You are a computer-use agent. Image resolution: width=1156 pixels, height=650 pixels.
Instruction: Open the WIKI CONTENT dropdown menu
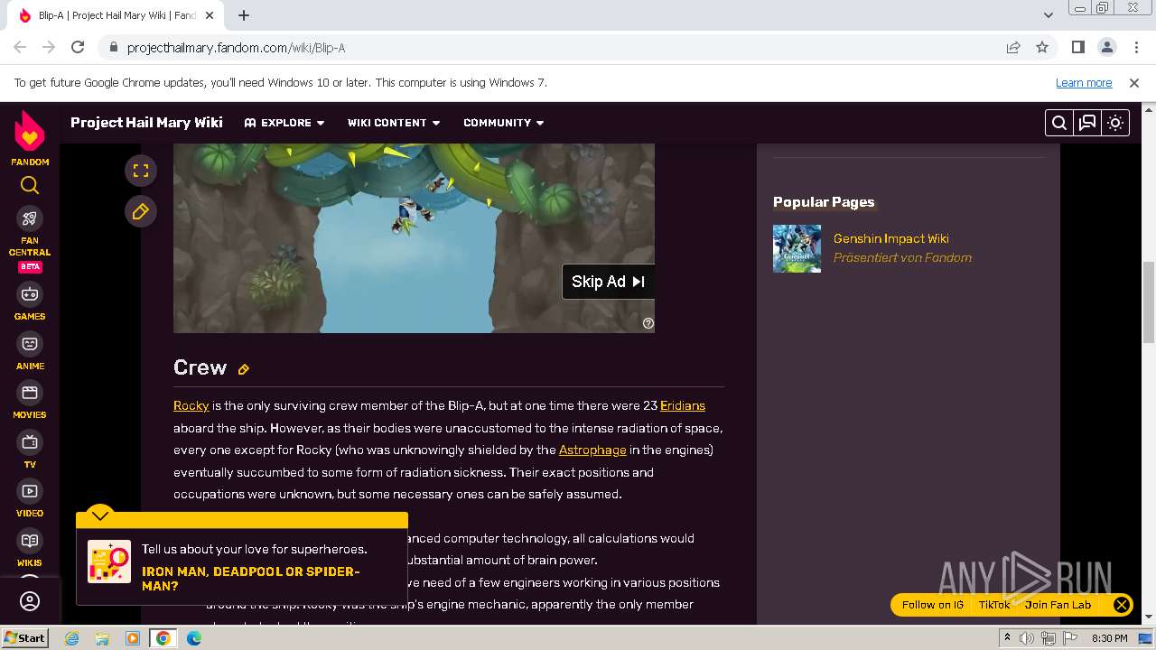pos(394,123)
